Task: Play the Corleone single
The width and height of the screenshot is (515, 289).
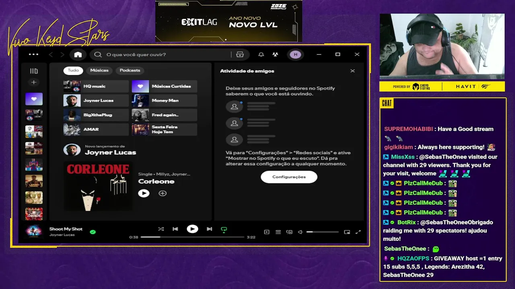Action: point(144,193)
